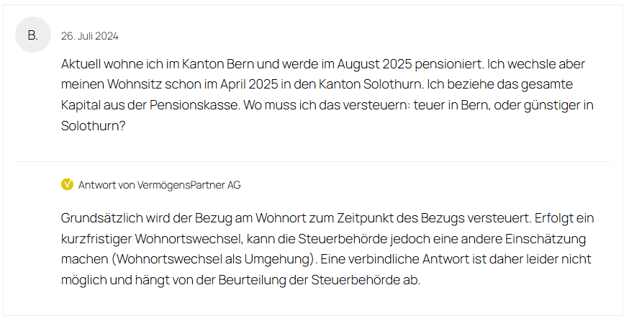Click the horizontal divider between question and answer
This screenshot has height=321, width=629.
coord(313,162)
